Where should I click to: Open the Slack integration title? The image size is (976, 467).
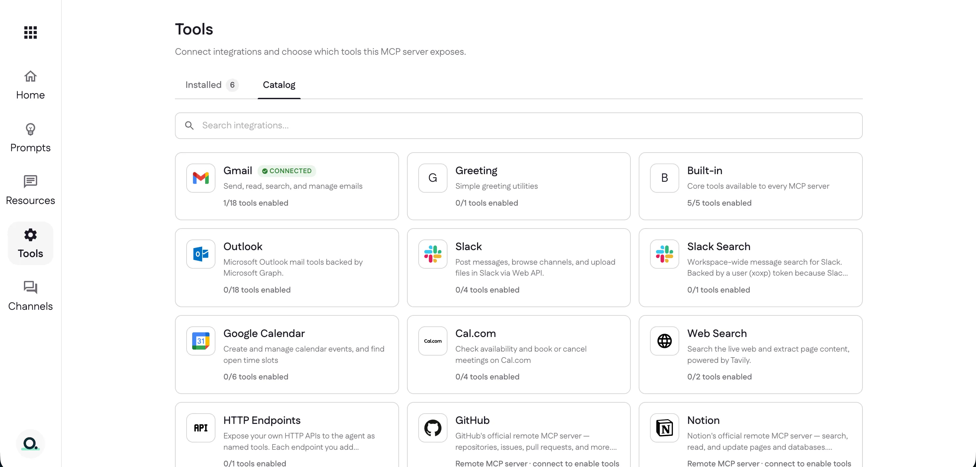click(x=469, y=246)
